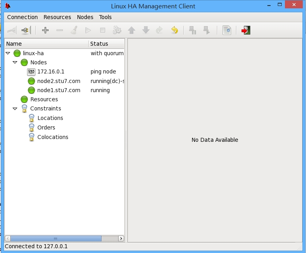Select node1.stu7.com in the tree
The image size is (306, 253).
pyautogui.click(x=59, y=91)
